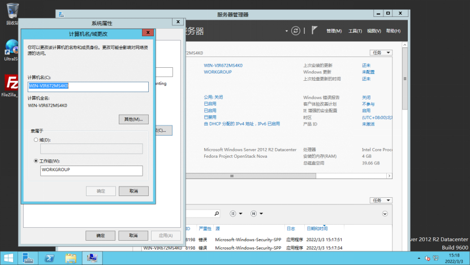
Task: Sort events by 严重性 column header
Action: (x=205, y=228)
